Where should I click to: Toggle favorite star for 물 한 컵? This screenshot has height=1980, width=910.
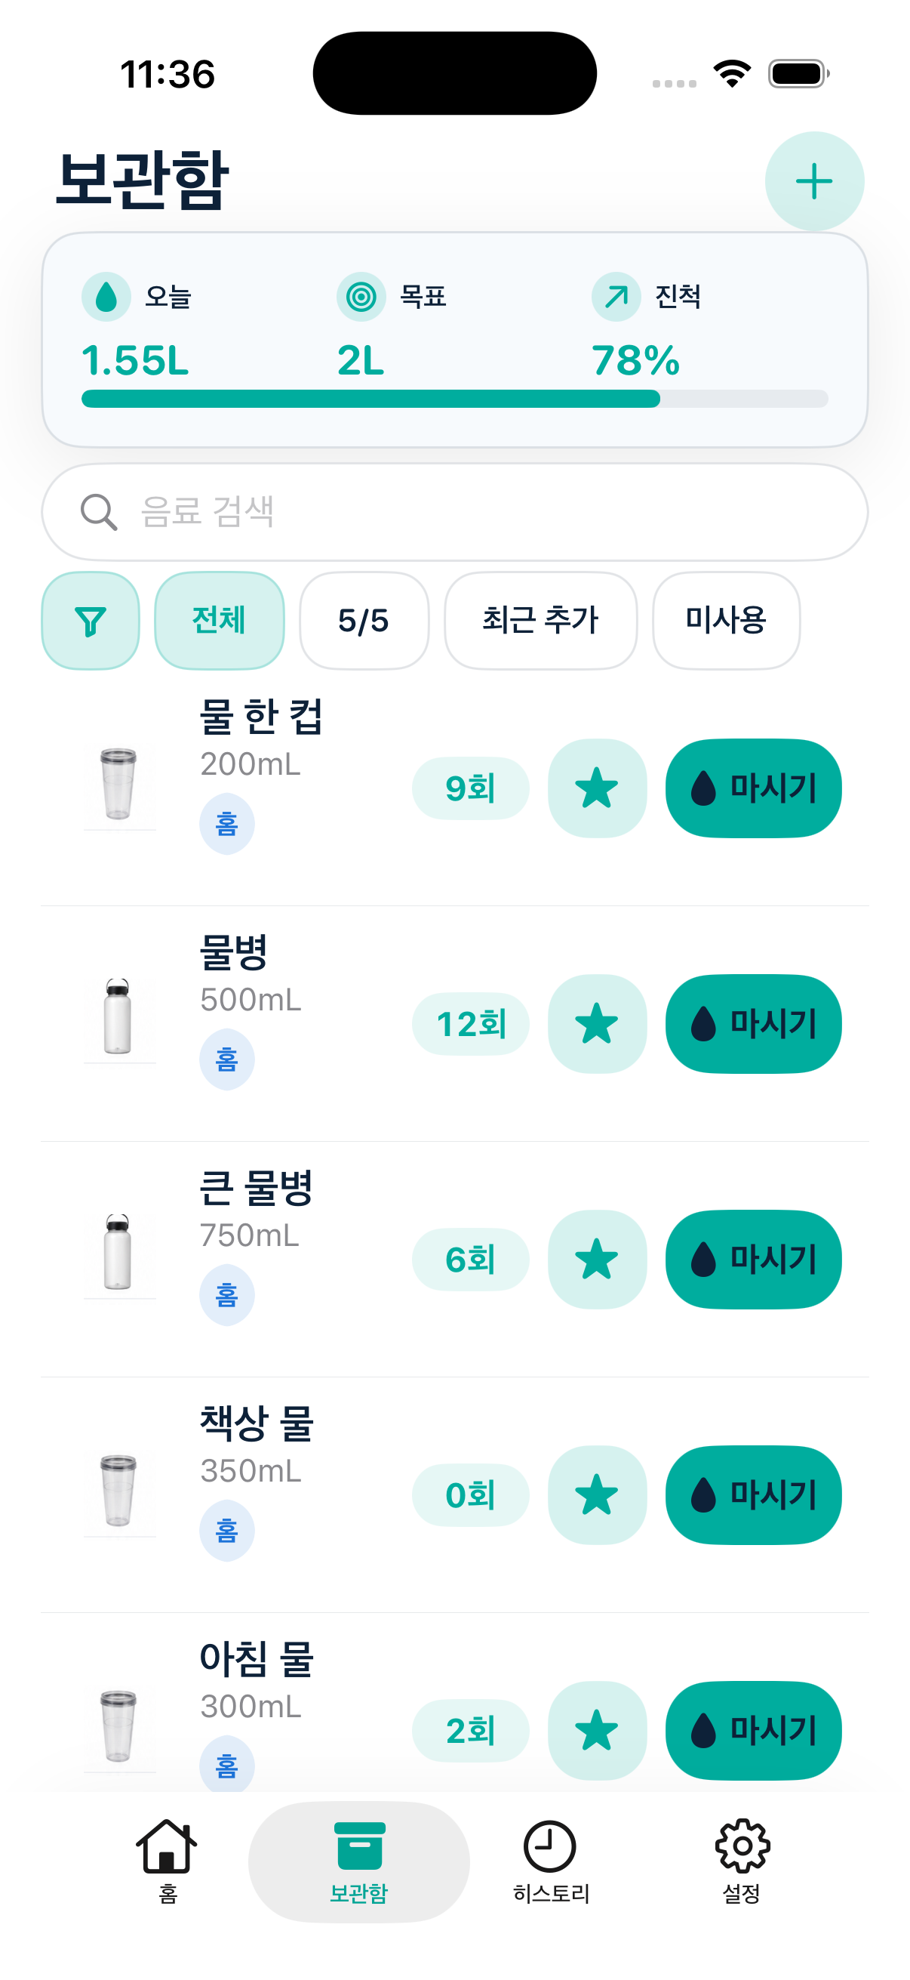(x=597, y=788)
